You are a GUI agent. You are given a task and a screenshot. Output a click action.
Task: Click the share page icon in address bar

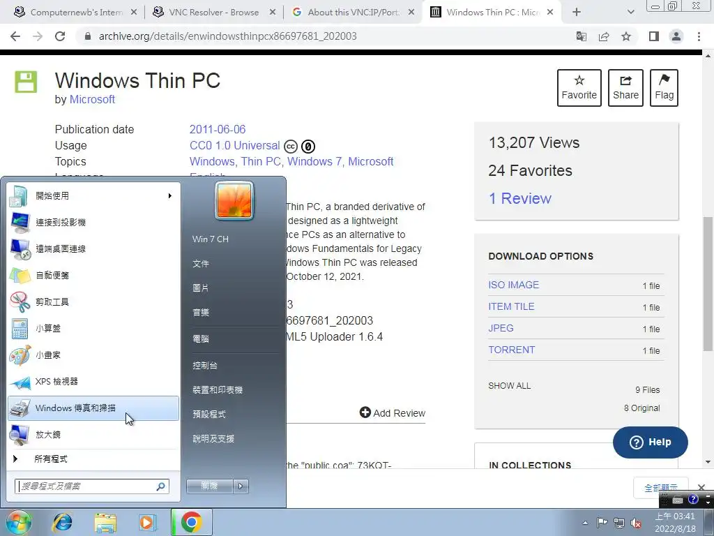(604, 36)
